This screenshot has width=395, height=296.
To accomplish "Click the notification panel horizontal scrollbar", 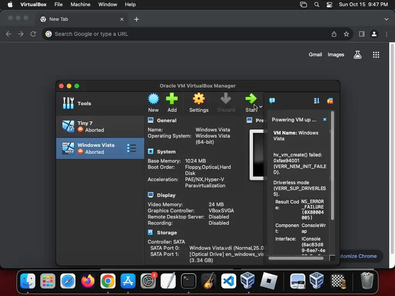I will coord(296,258).
